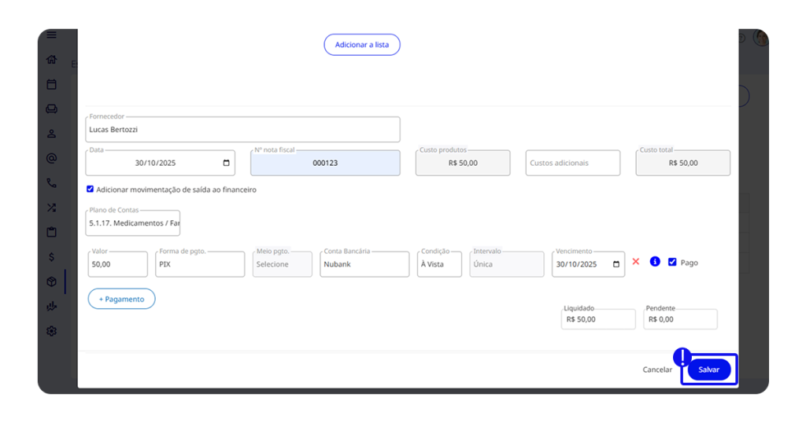Open the Condição dropdown showing À Vista
Screen dimensions: 806x423
tap(438, 265)
